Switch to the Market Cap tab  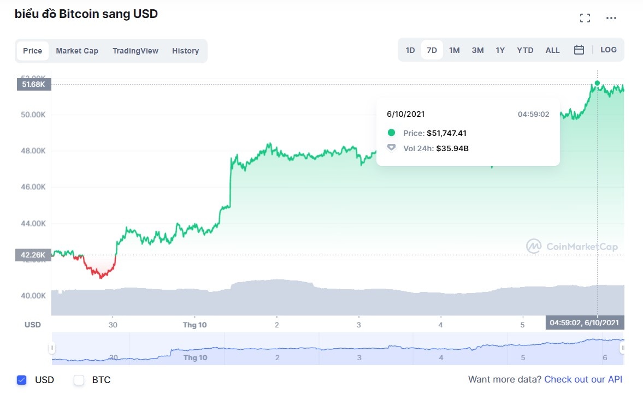77,51
